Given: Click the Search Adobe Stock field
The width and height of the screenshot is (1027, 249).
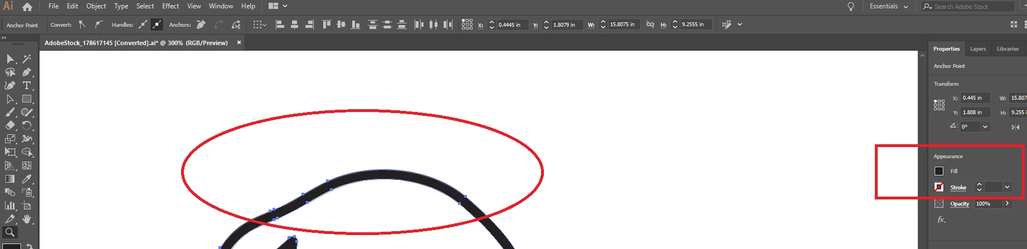Looking at the screenshot, I should point(968,7).
